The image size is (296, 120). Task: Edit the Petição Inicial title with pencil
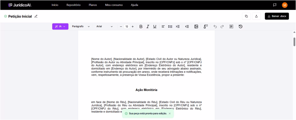pyautogui.click(x=36, y=16)
